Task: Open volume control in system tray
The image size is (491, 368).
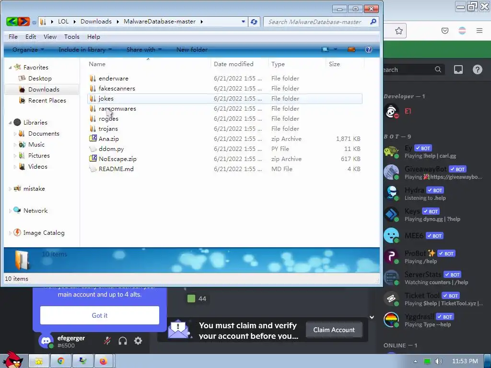Action: pos(438,361)
